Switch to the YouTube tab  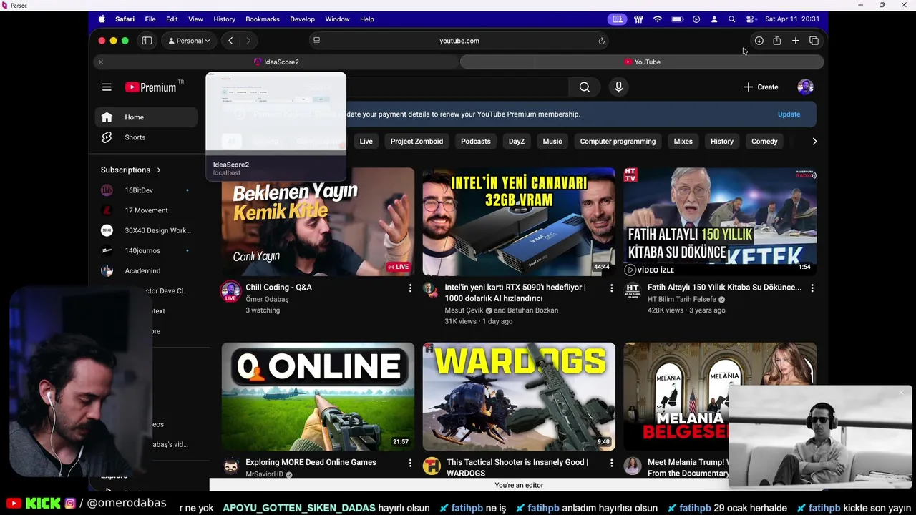point(642,62)
